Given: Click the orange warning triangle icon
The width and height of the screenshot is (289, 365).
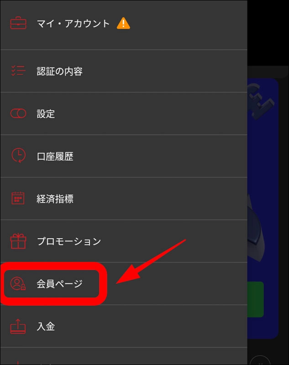Looking at the screenshot, I should [x=123, y=23].
